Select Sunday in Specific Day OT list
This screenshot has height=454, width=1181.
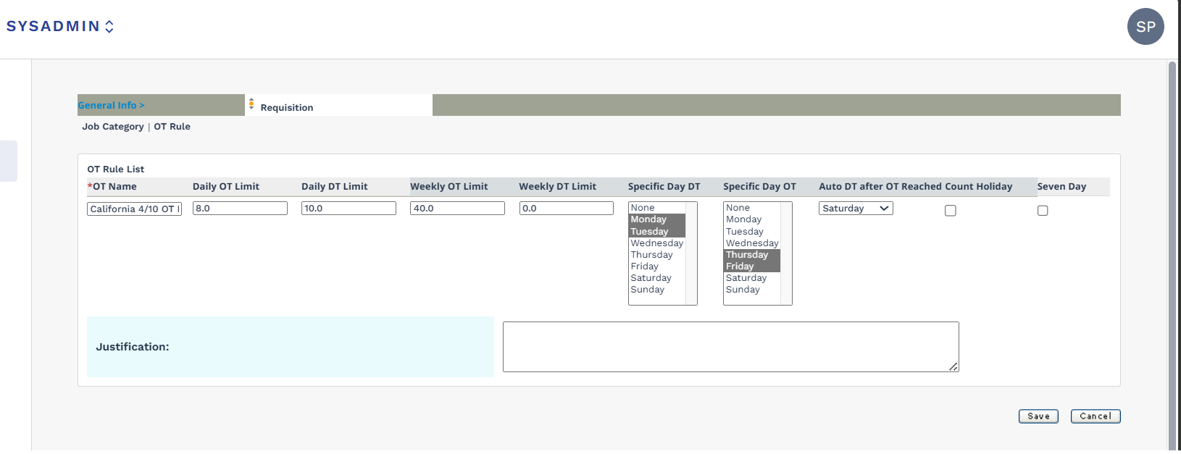[752, 290]
